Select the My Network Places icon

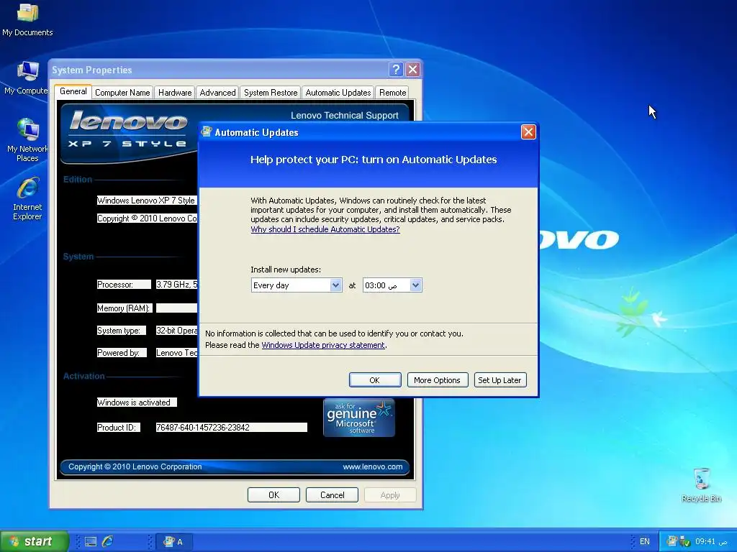27,140
